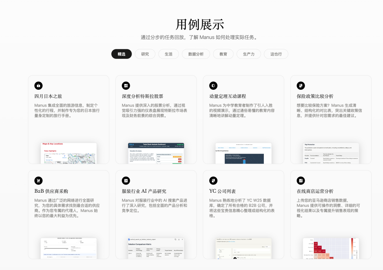Open the 保险政策比较分析 case title

click(x=315, y=96)
